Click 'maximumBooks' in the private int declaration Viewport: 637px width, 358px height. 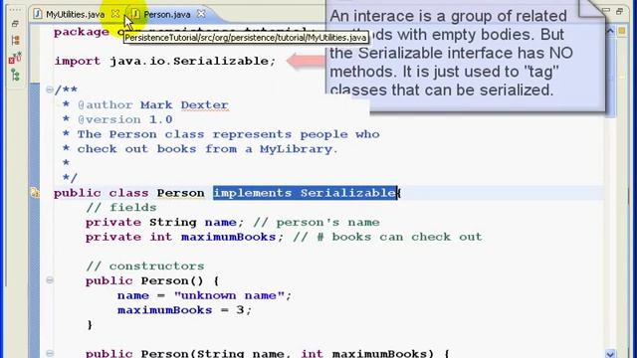pyautogui.click(x=228, y=237)
